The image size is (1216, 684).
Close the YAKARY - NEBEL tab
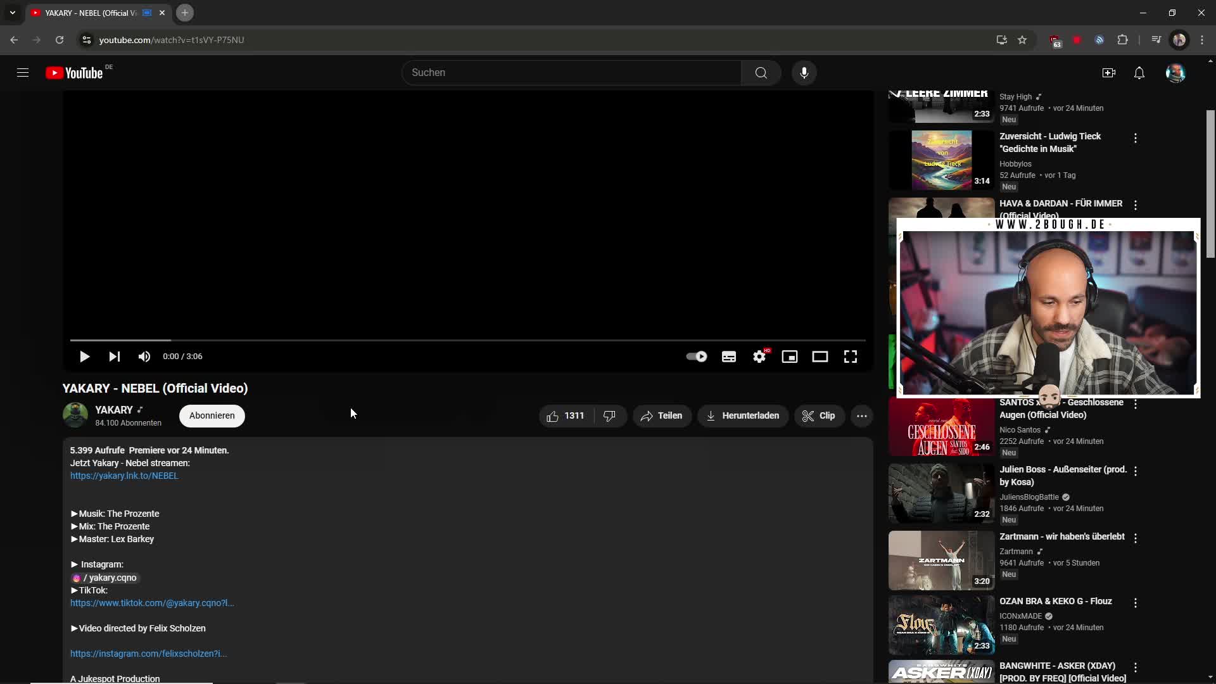tap(162, 13)
